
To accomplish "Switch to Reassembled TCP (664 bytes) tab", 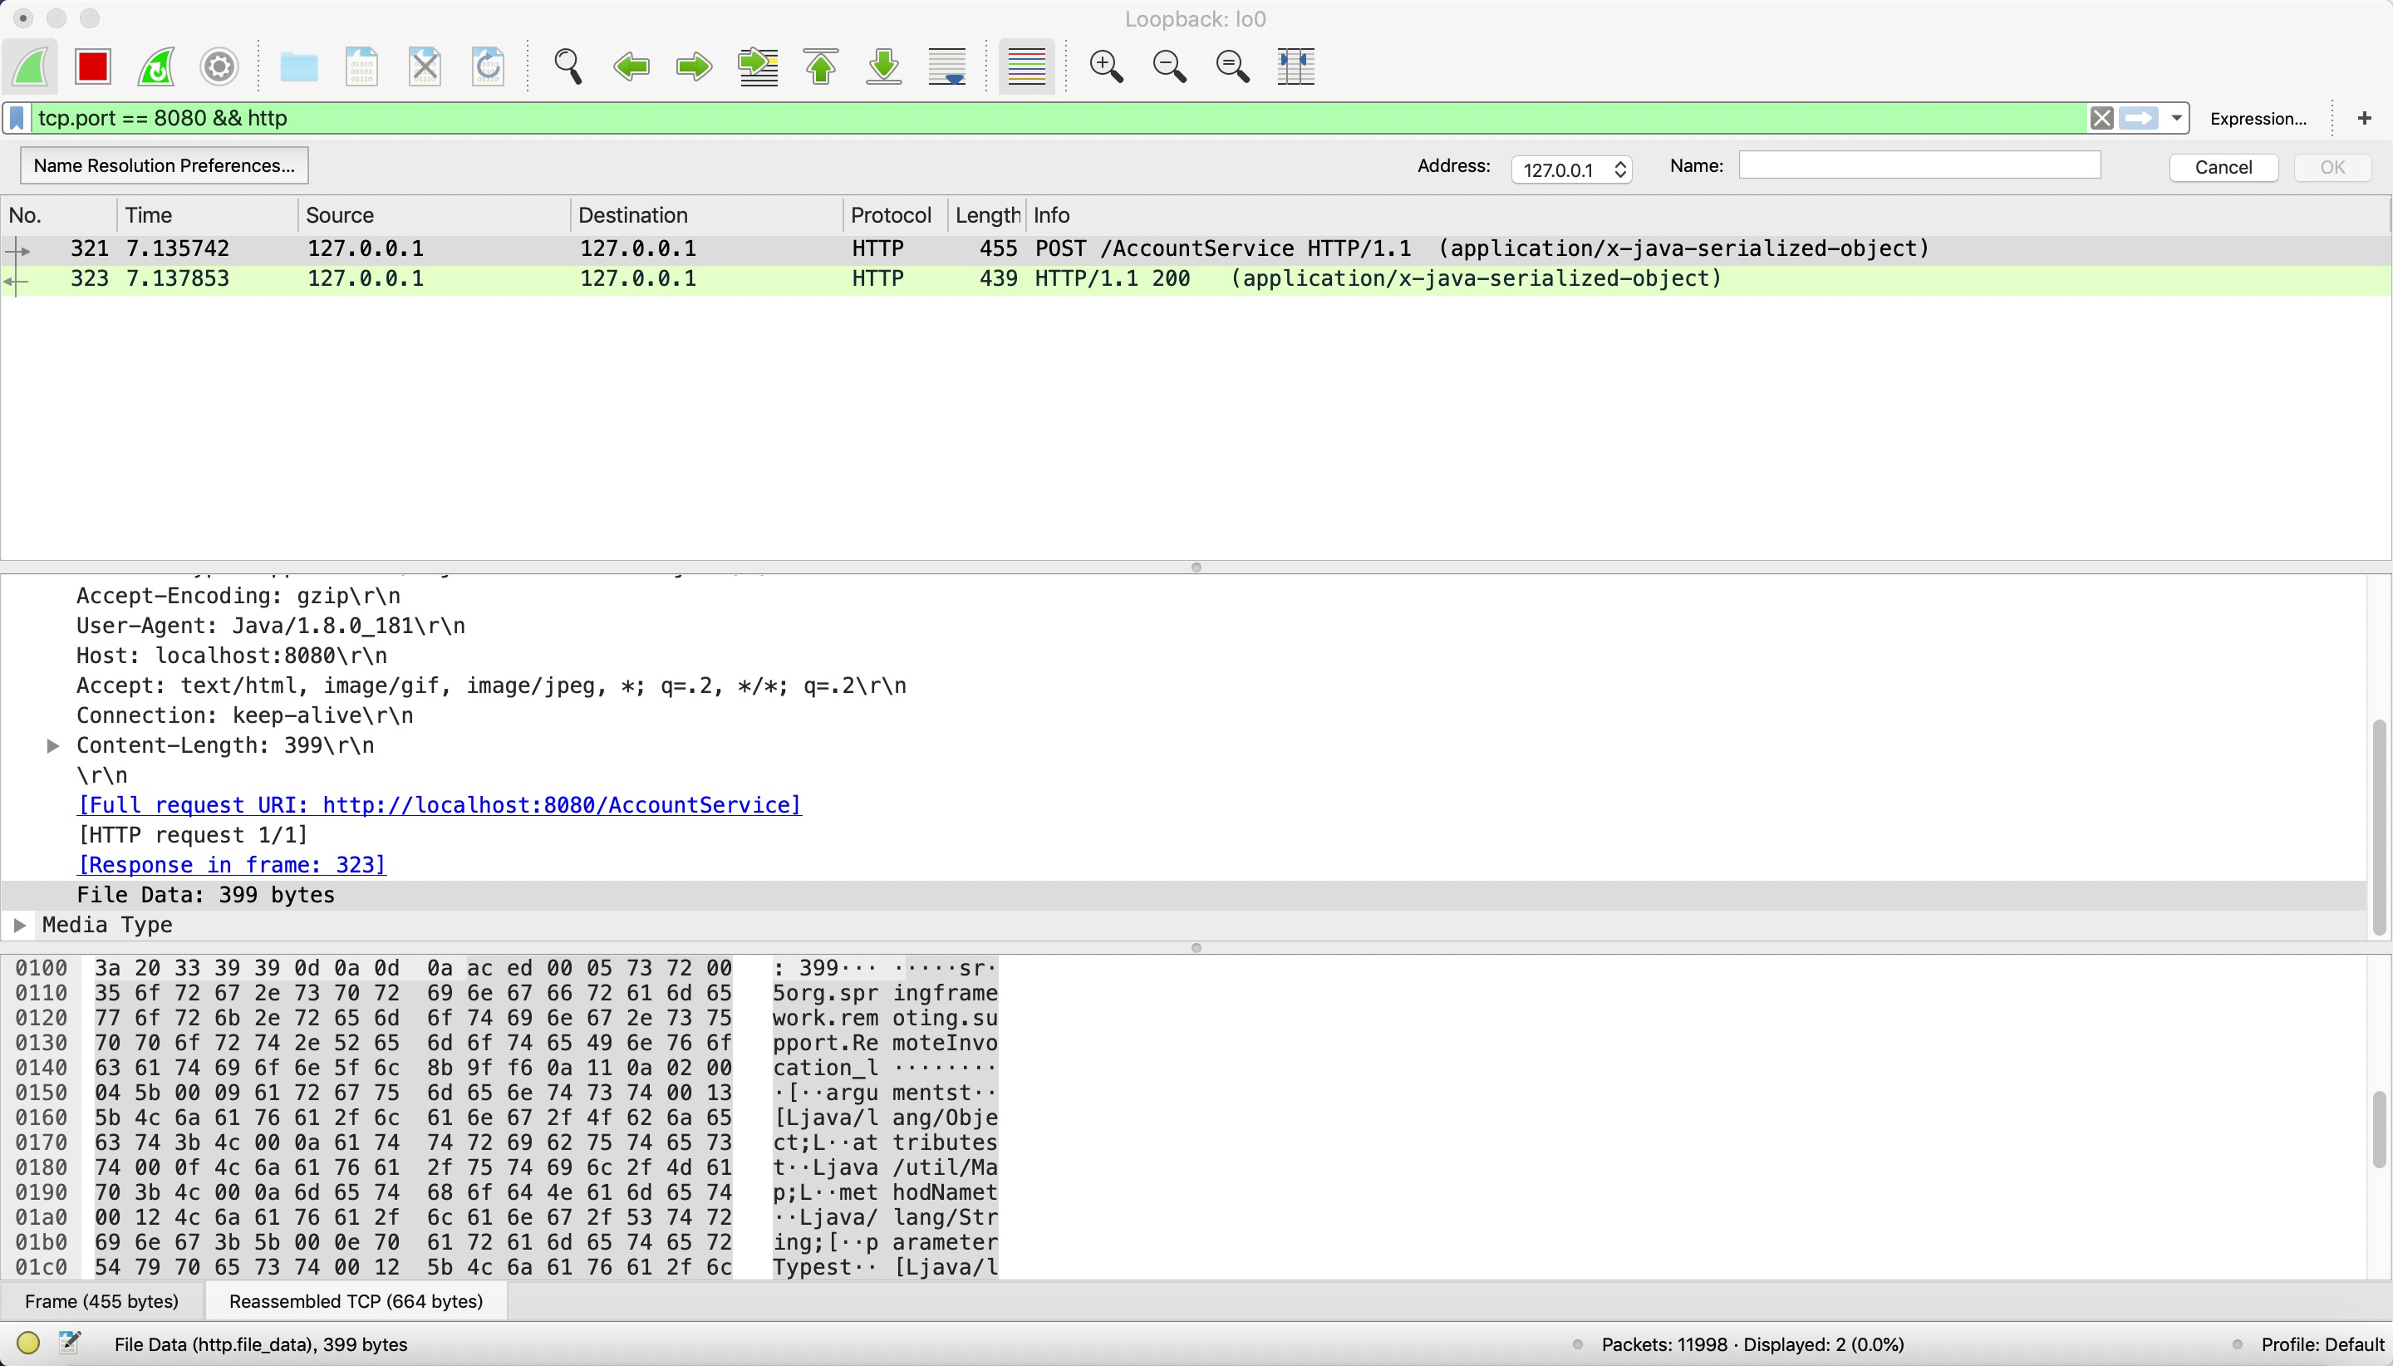I will (356, 1301).
